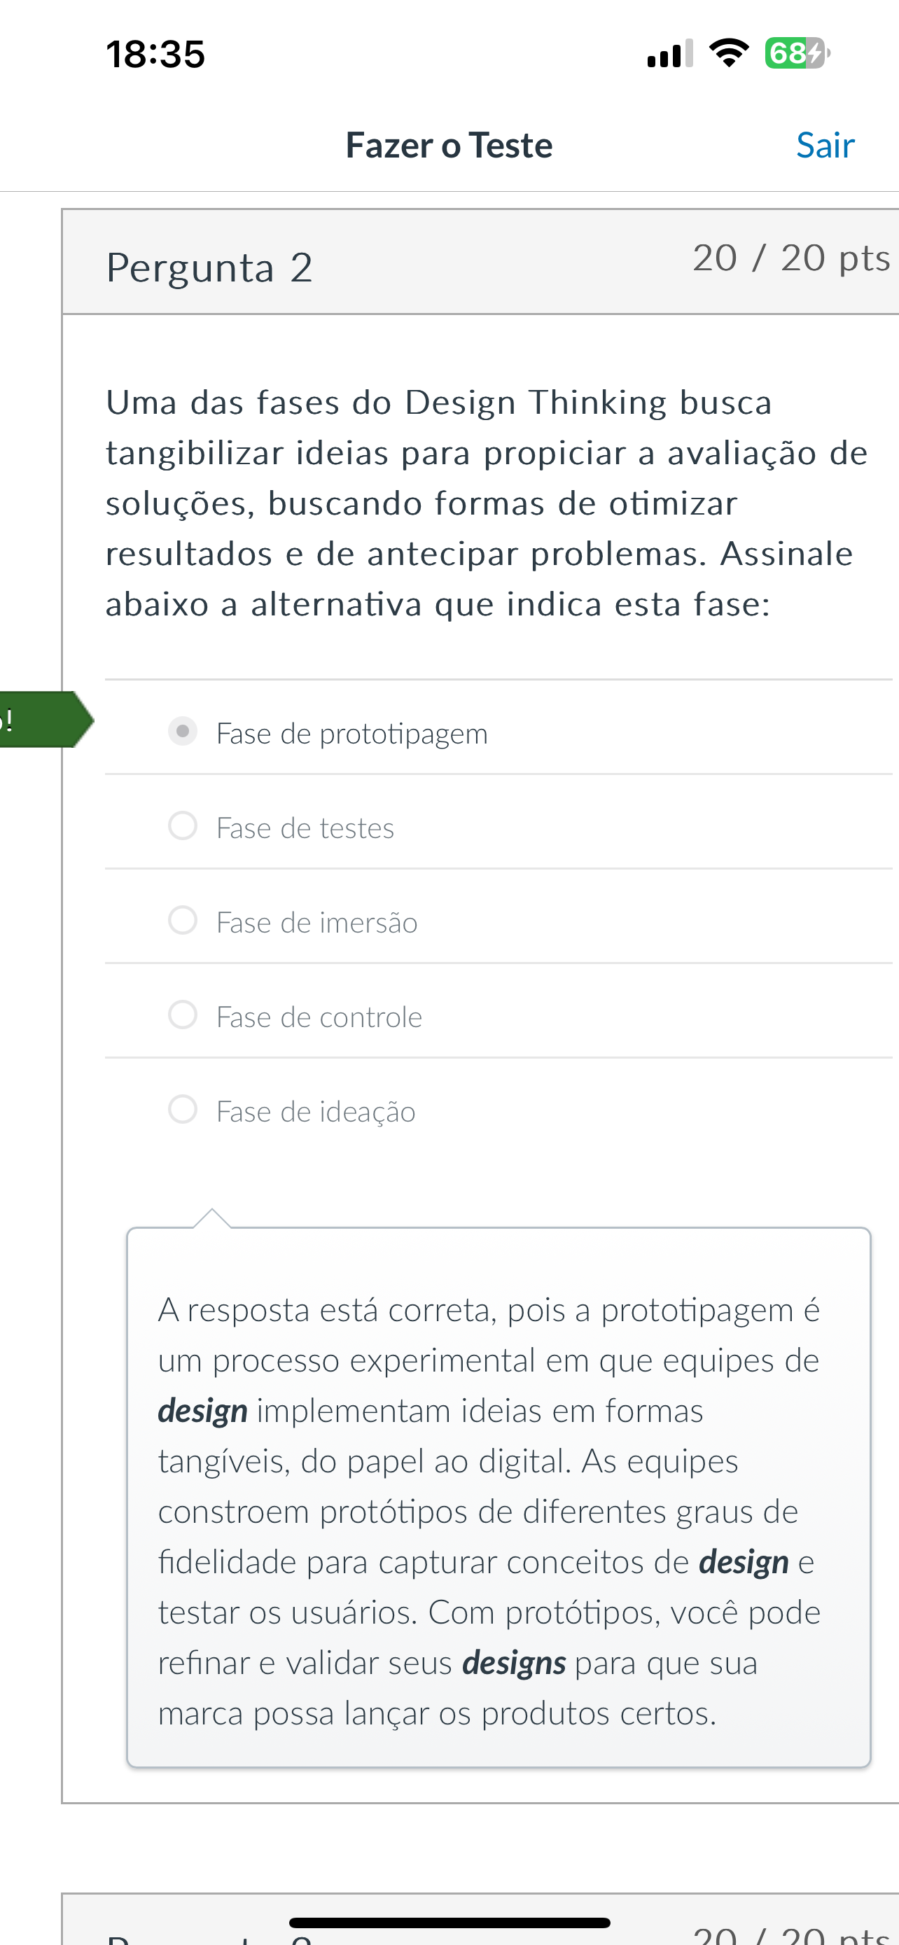Tap the battery indicator icon
This screenshot has height=1945, width=899.
797,53
